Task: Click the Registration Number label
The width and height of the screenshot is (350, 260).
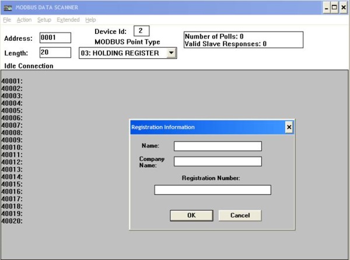Action: click(x=211, y=178)
